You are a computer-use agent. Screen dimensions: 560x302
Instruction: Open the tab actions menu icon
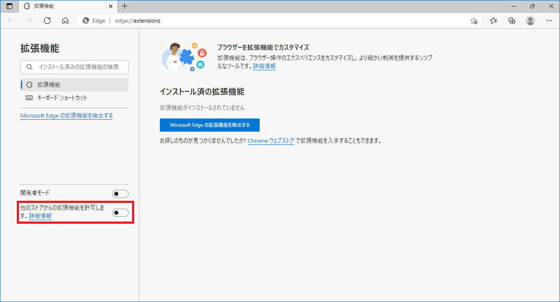pyautogui.click(x=9, y=6)
